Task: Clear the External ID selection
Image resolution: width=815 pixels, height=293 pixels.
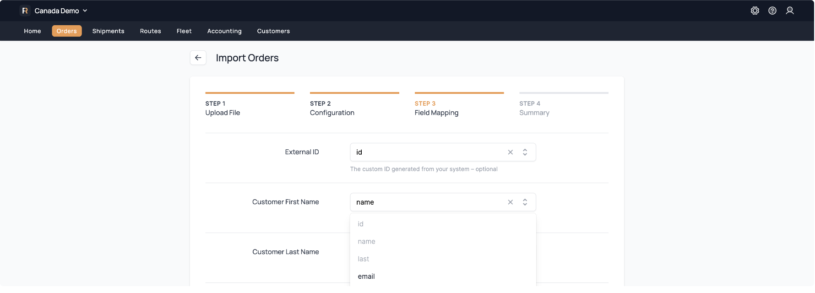Action: [511, 152]
